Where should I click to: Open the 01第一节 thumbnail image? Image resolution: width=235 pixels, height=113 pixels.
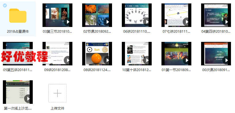click(x=176, y=54)
